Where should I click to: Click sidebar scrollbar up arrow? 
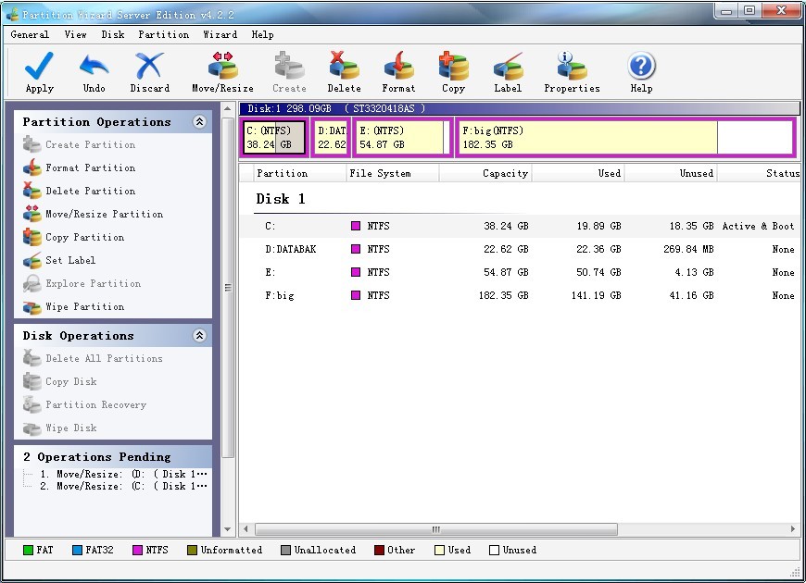coord(228,108)
